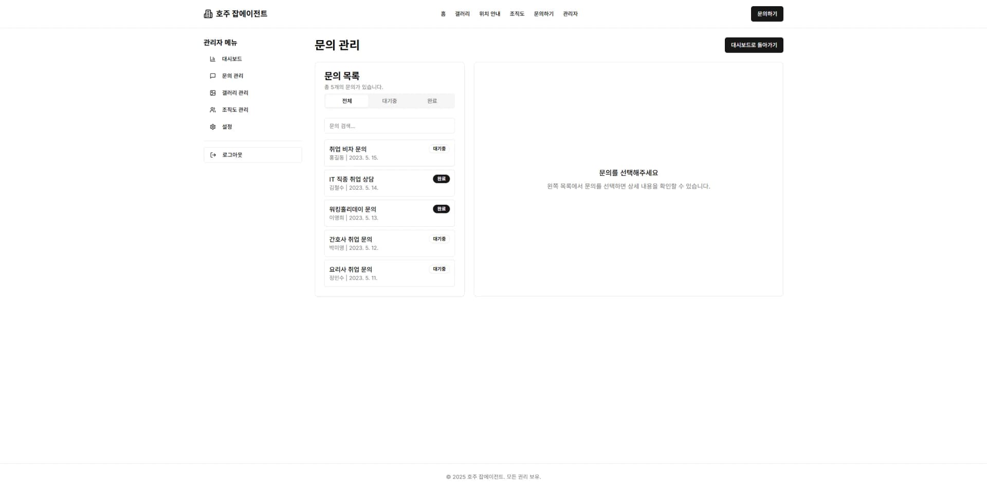
Task: Click the speech bubble icon for 문의 관리
Action: [213, 76]
